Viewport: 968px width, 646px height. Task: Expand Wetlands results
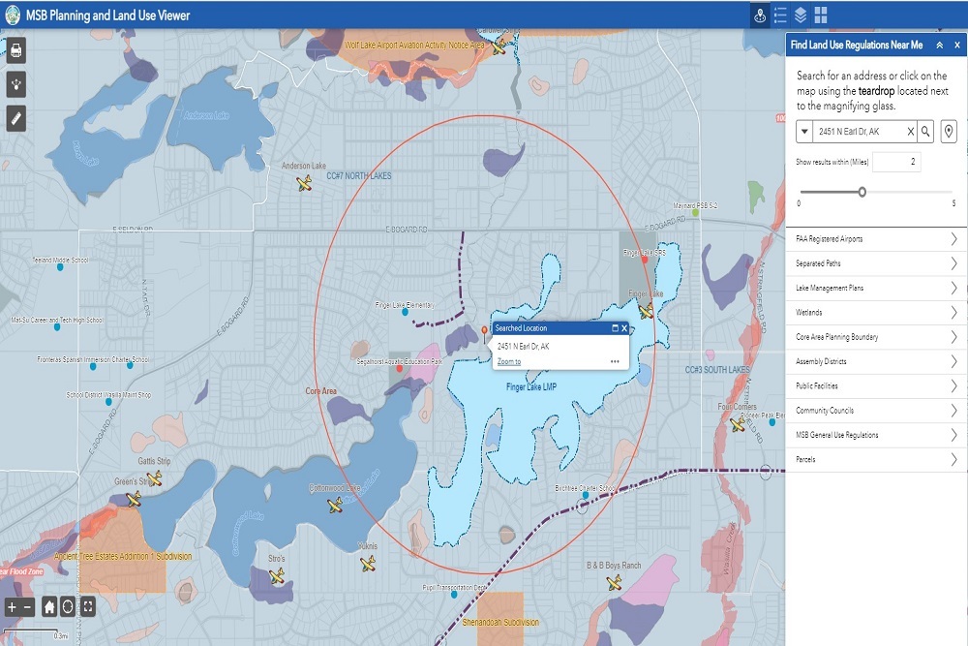(x=876, y=312)
